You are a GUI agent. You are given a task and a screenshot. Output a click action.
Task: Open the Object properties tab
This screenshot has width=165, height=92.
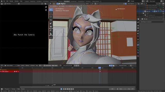click(138, 40)
